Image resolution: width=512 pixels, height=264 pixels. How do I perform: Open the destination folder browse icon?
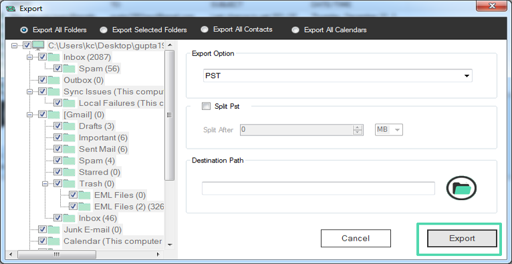click(461, 188)
